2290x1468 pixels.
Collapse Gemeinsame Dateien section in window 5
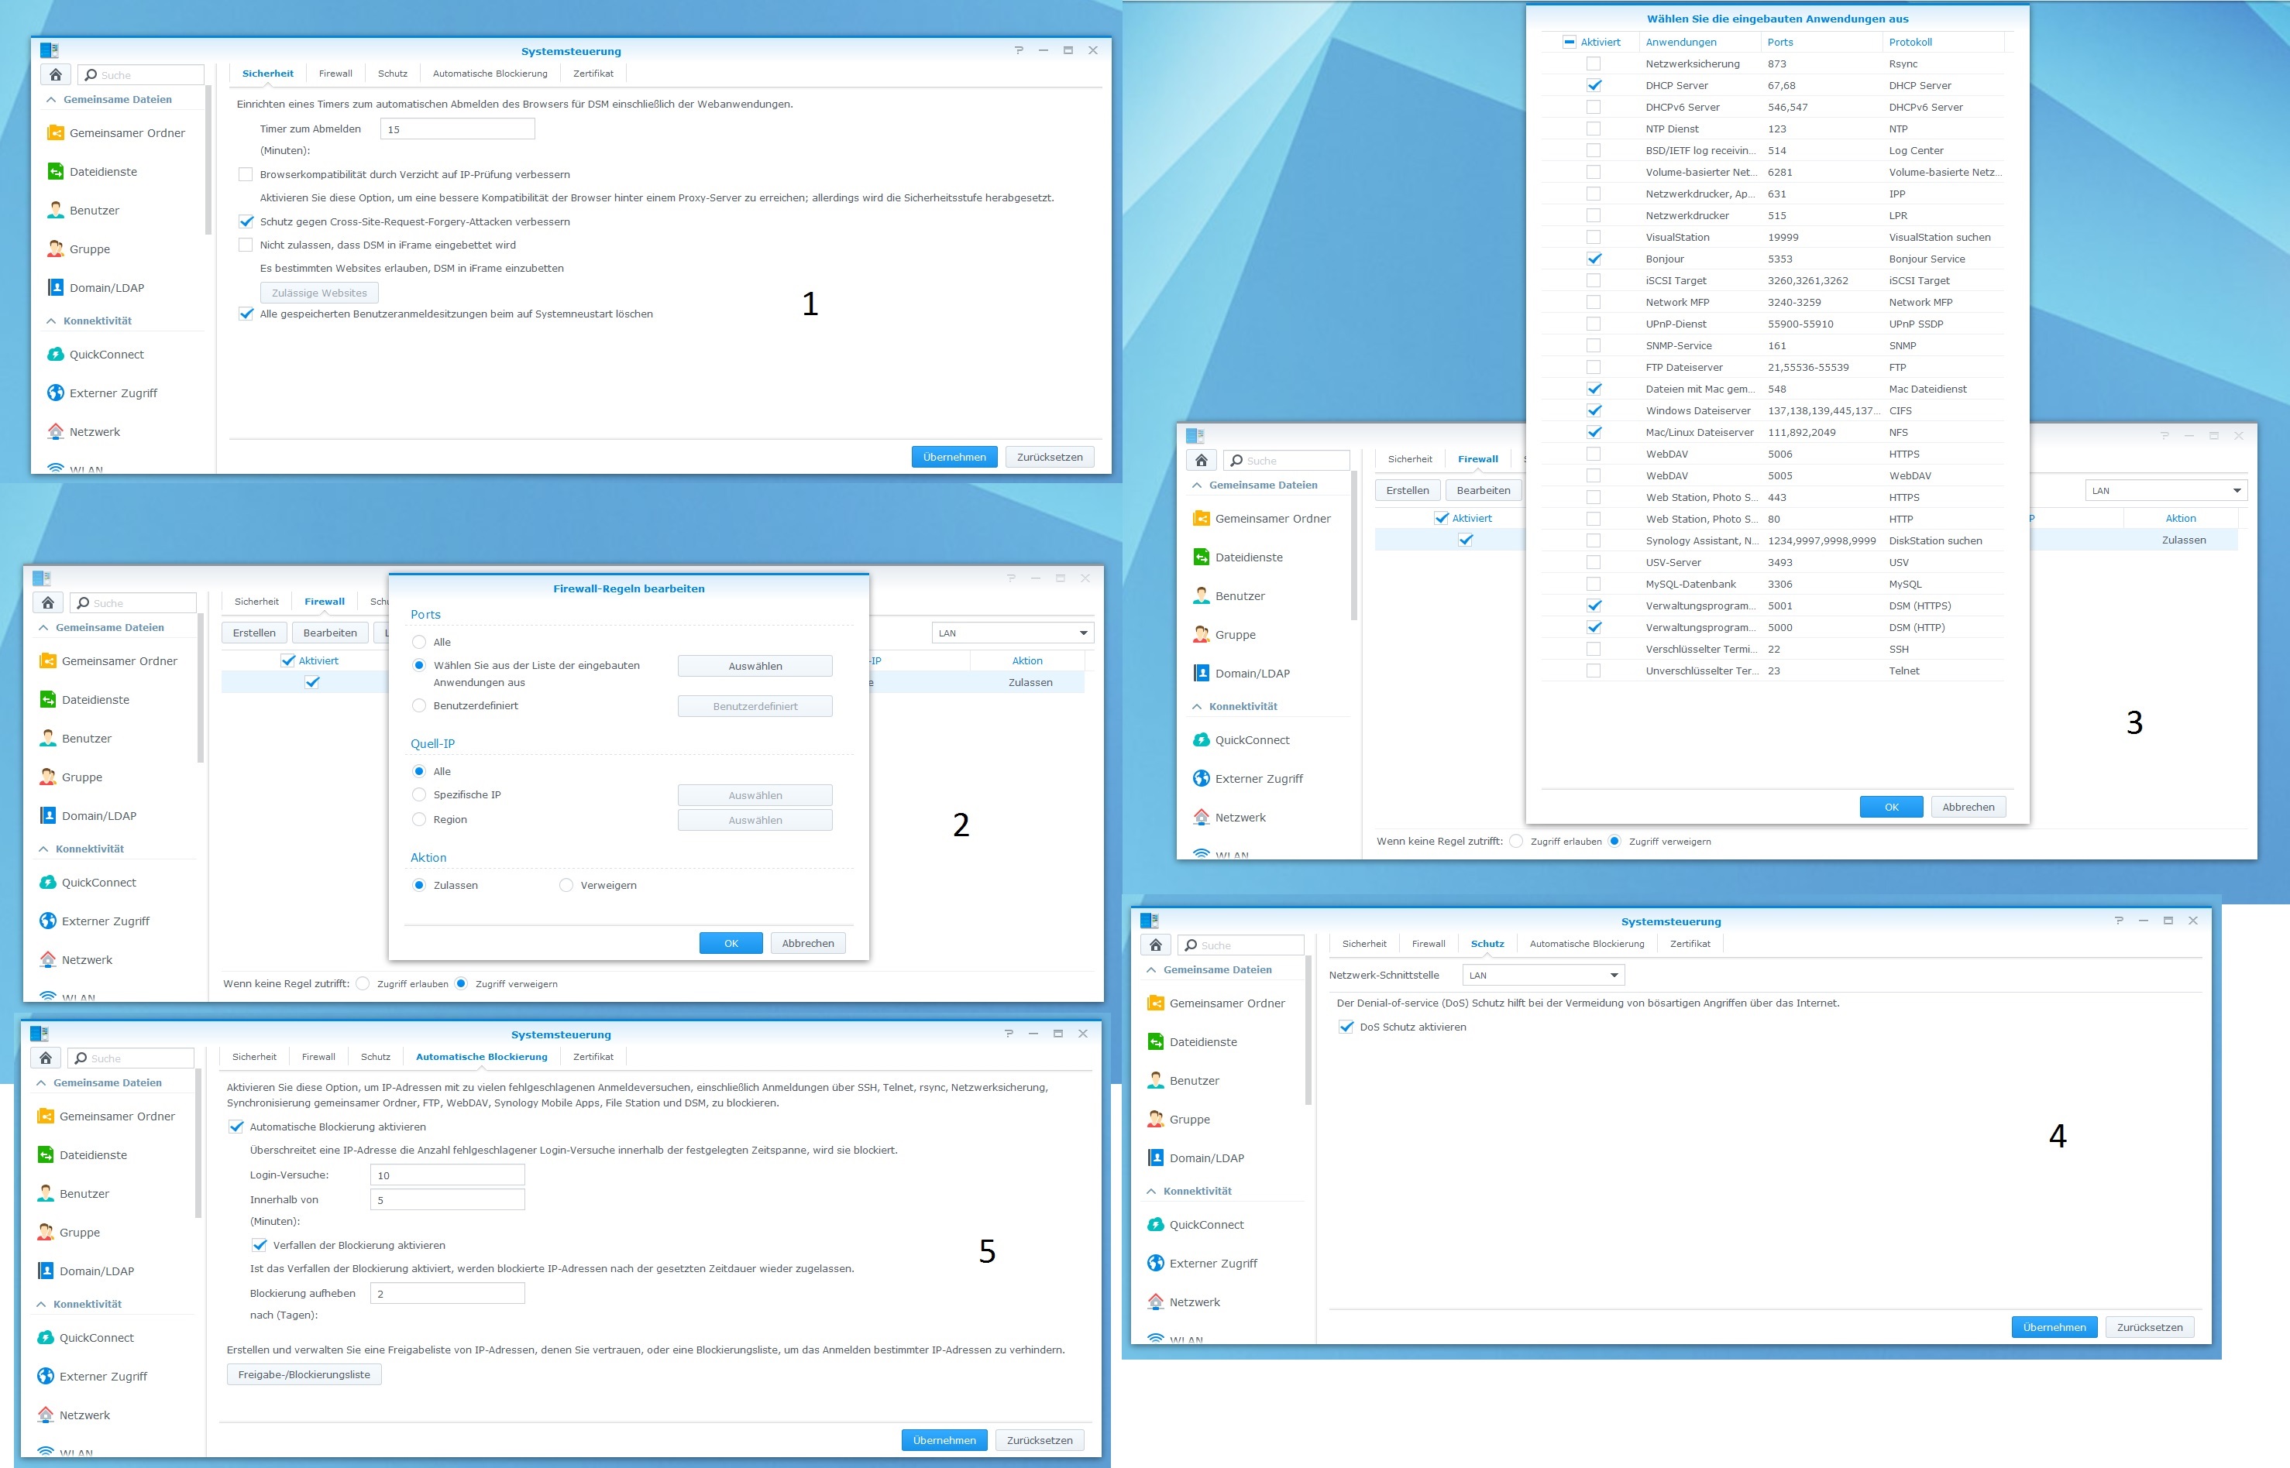pyautogui.click(x=41, y=1083)
